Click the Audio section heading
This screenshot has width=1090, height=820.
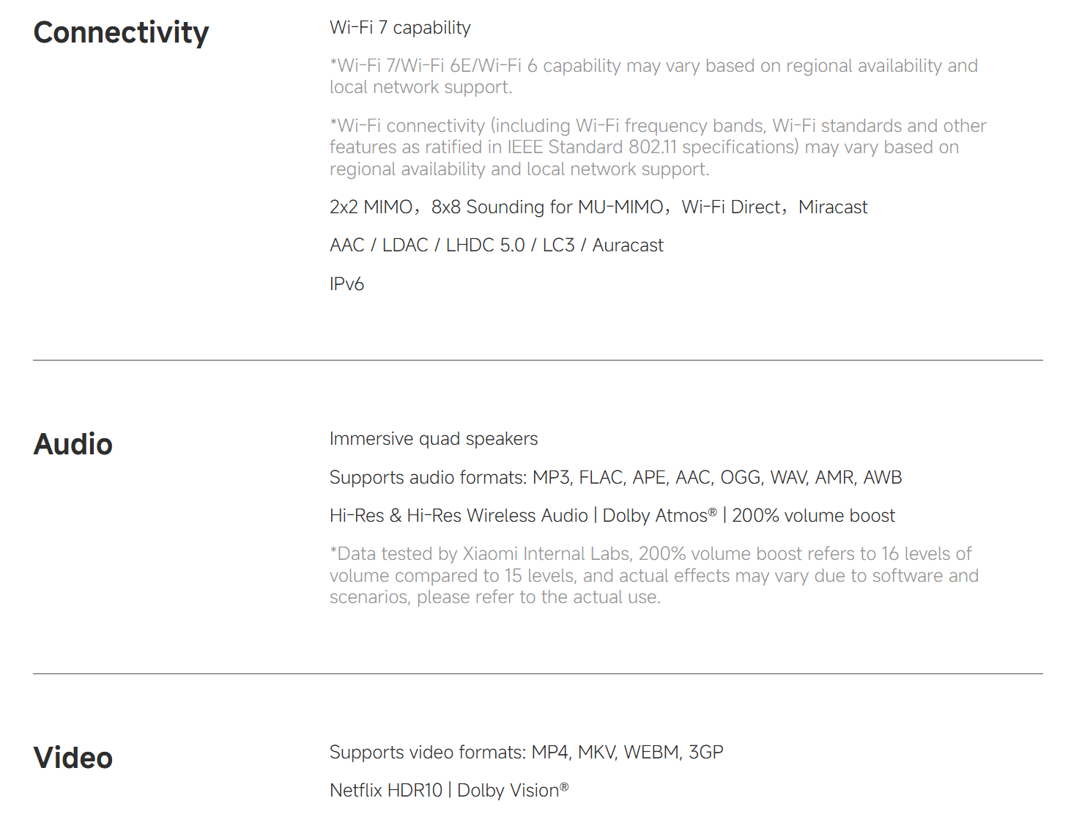click(73, 445)
